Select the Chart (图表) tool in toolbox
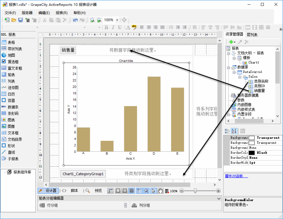 click(x=11, y=120)
